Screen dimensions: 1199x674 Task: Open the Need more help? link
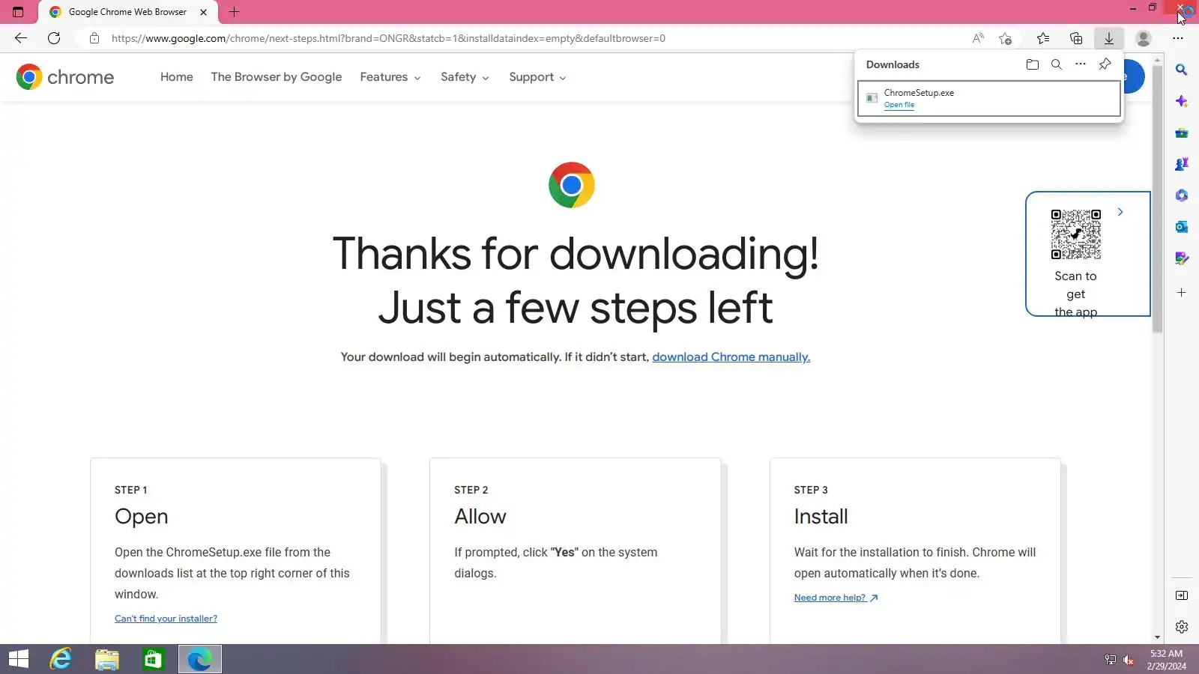coord(836,598)
